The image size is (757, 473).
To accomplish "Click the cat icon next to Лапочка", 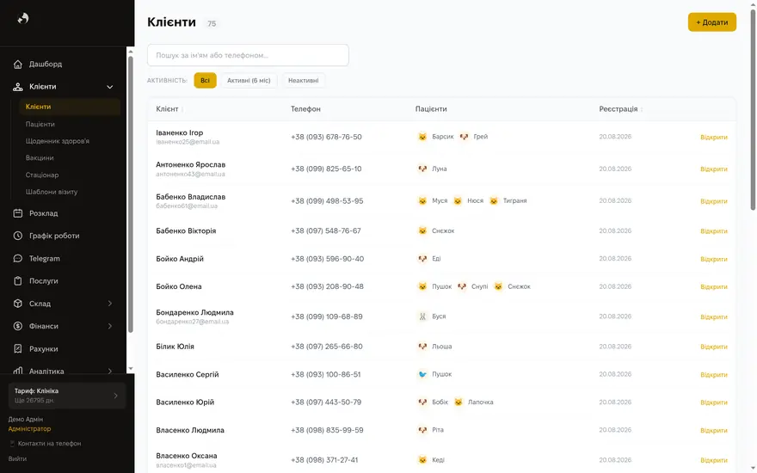I will (x=459, y=402).
